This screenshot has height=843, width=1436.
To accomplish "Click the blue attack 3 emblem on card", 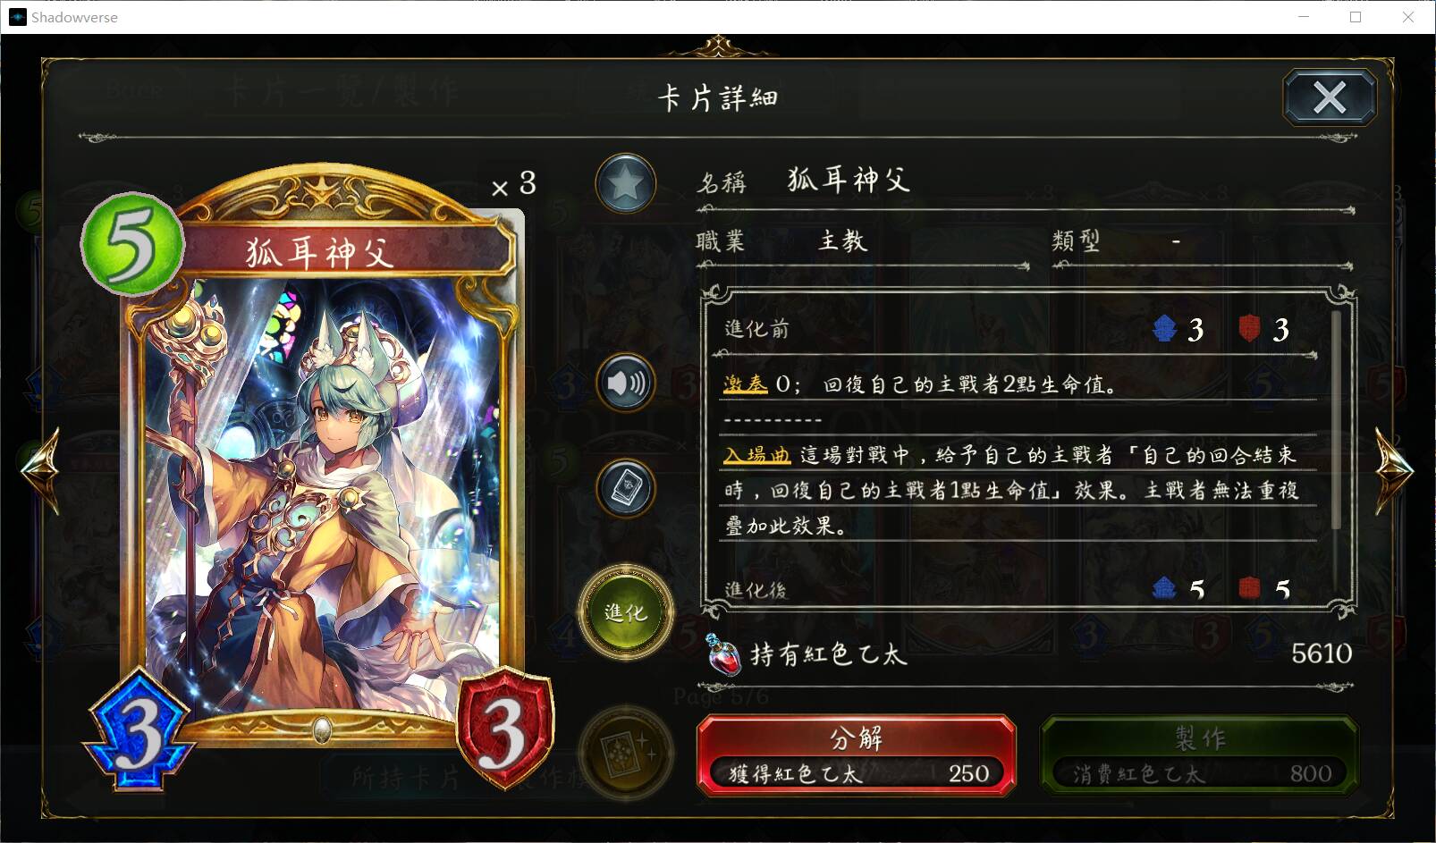I will point(139,729).
